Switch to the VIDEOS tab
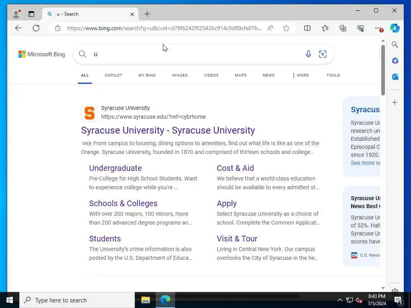411x308 pixels. pos(211,75)
